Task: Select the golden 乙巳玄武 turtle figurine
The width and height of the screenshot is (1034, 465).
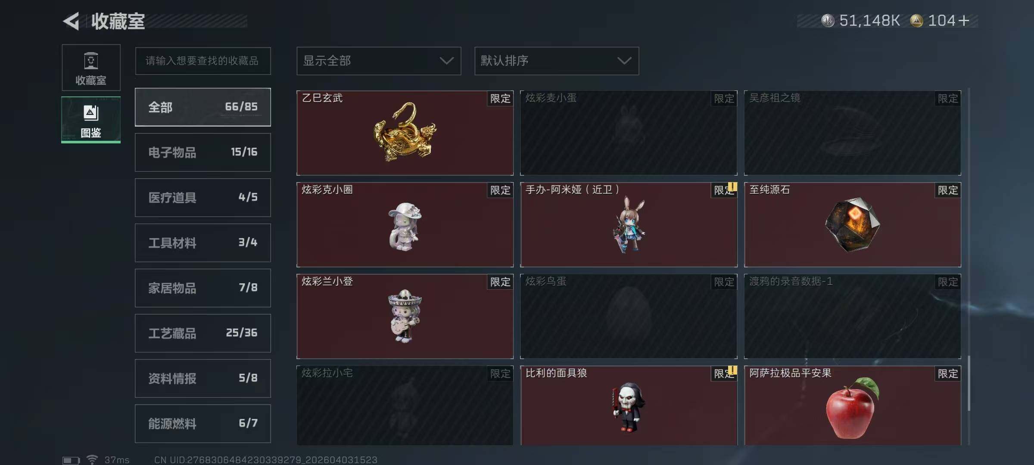Action: [x=405, y=133]
